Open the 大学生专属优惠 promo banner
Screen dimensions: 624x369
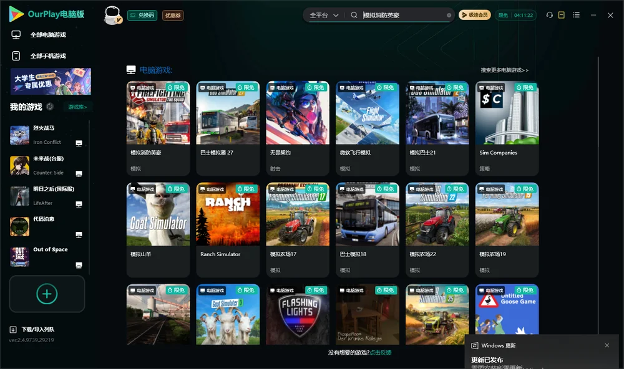[51, 82]
